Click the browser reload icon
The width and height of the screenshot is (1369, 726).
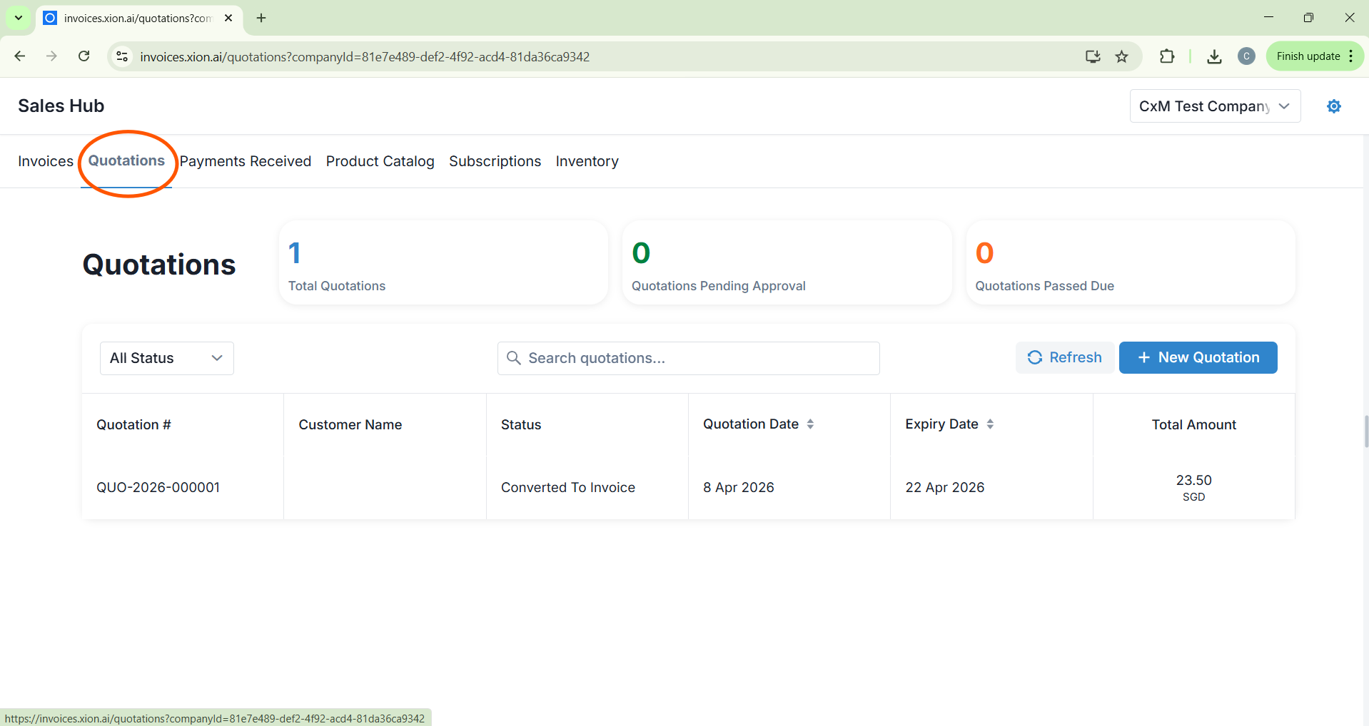(x=84, y=56)
